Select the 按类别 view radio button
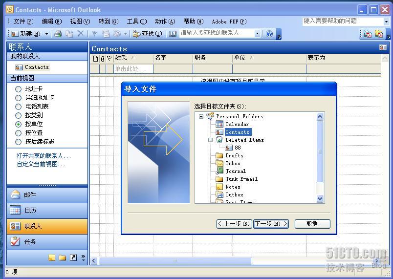The height and width of the screenshot is (279, 393). [18, 115]
